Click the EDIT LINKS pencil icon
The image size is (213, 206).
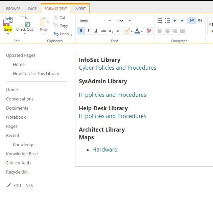click(9, 185)
